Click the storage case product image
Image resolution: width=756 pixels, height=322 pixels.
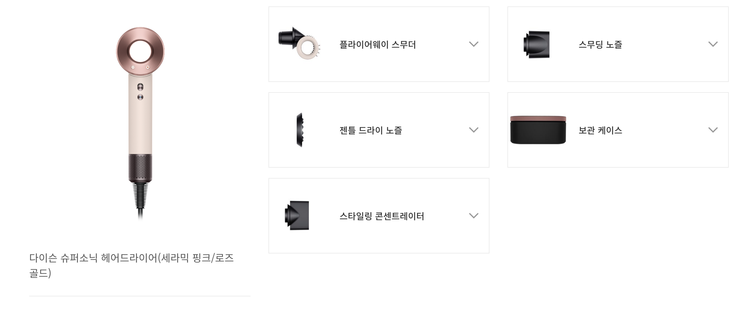(538, 130)
